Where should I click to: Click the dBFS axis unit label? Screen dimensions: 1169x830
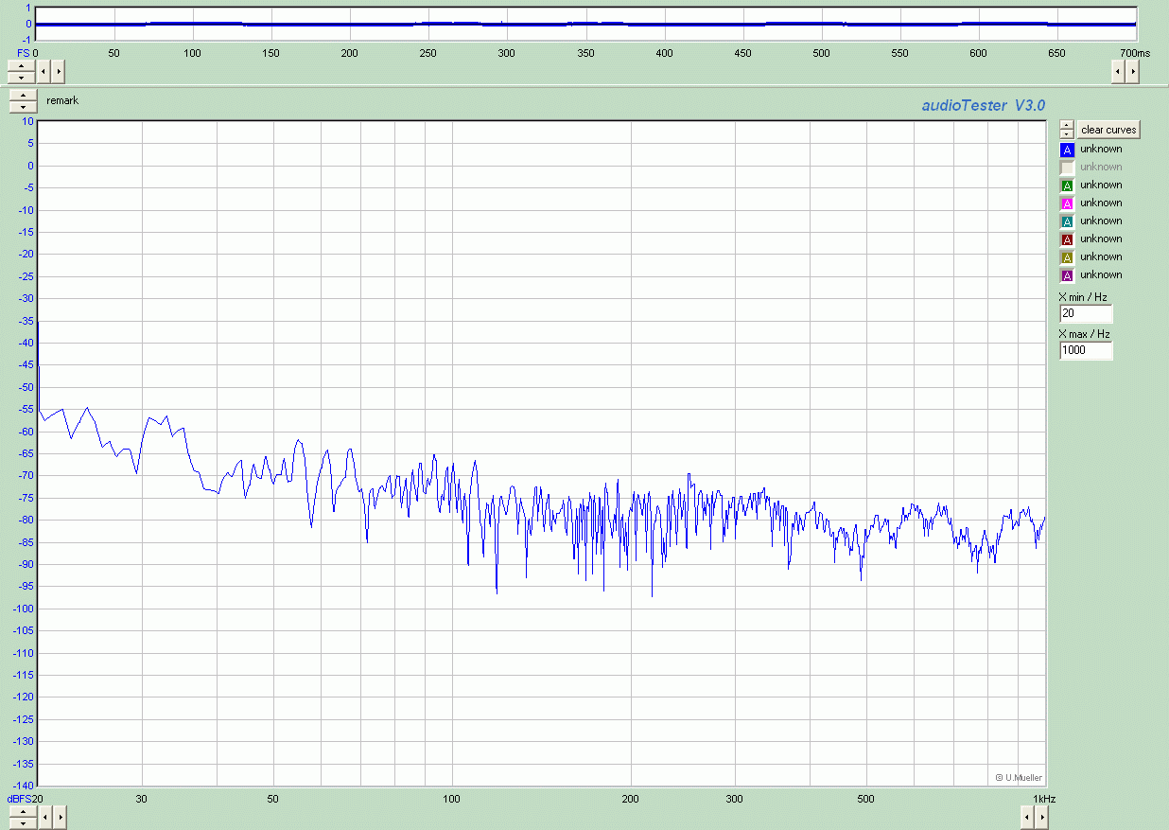tap(18, 799)
